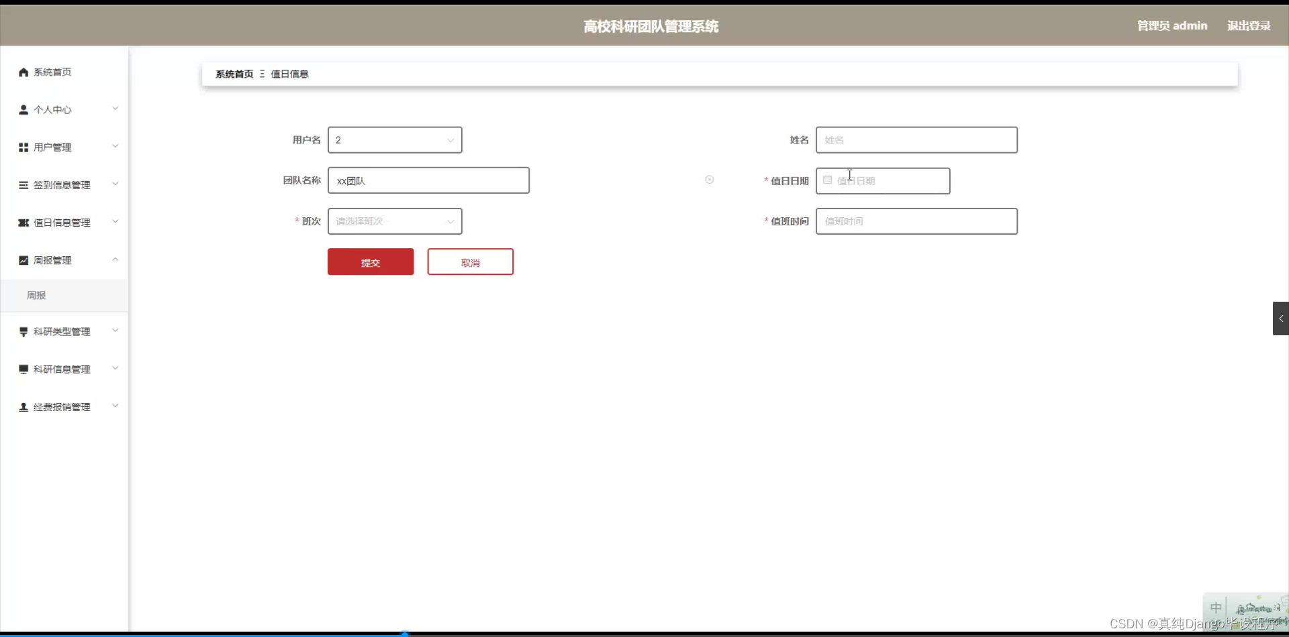Click the monitor icon for 科研信息管理

coord(23,369)
